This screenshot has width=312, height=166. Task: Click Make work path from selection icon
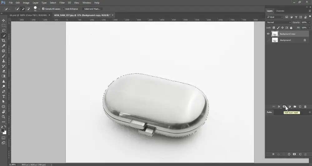(x=289, y=154)
